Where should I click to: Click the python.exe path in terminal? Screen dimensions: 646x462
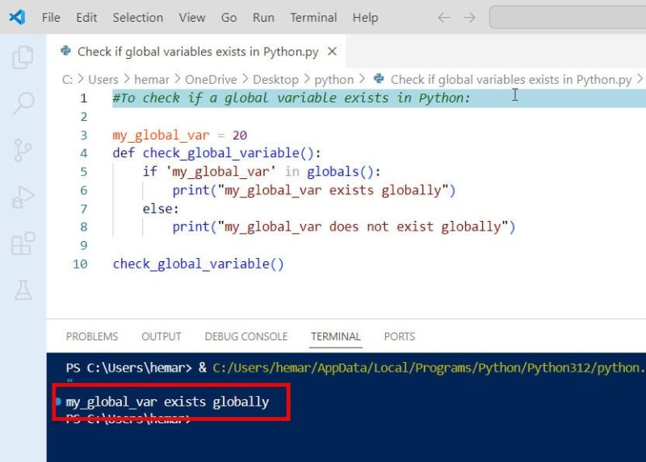tap(429, 368)
